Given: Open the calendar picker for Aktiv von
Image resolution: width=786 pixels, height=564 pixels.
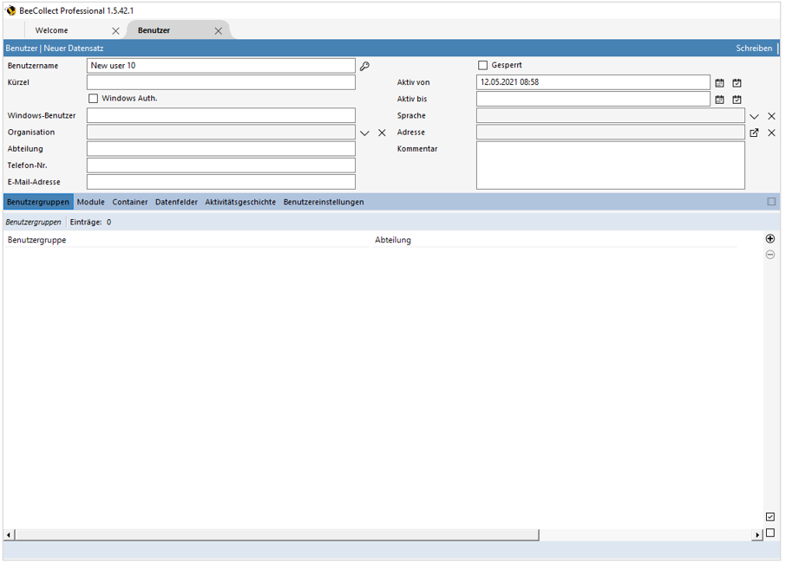Looking at the screenshot, I should 719,83.
